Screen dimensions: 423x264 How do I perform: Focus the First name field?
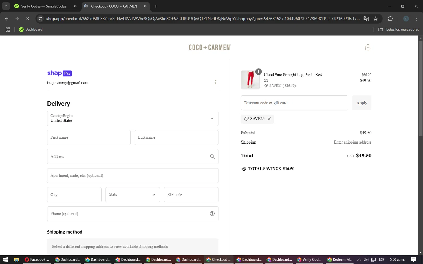click(89, 137)
